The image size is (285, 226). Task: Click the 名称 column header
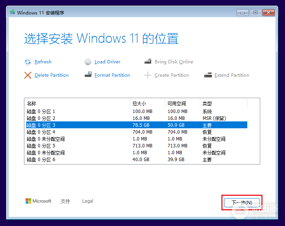coord(78,103)
